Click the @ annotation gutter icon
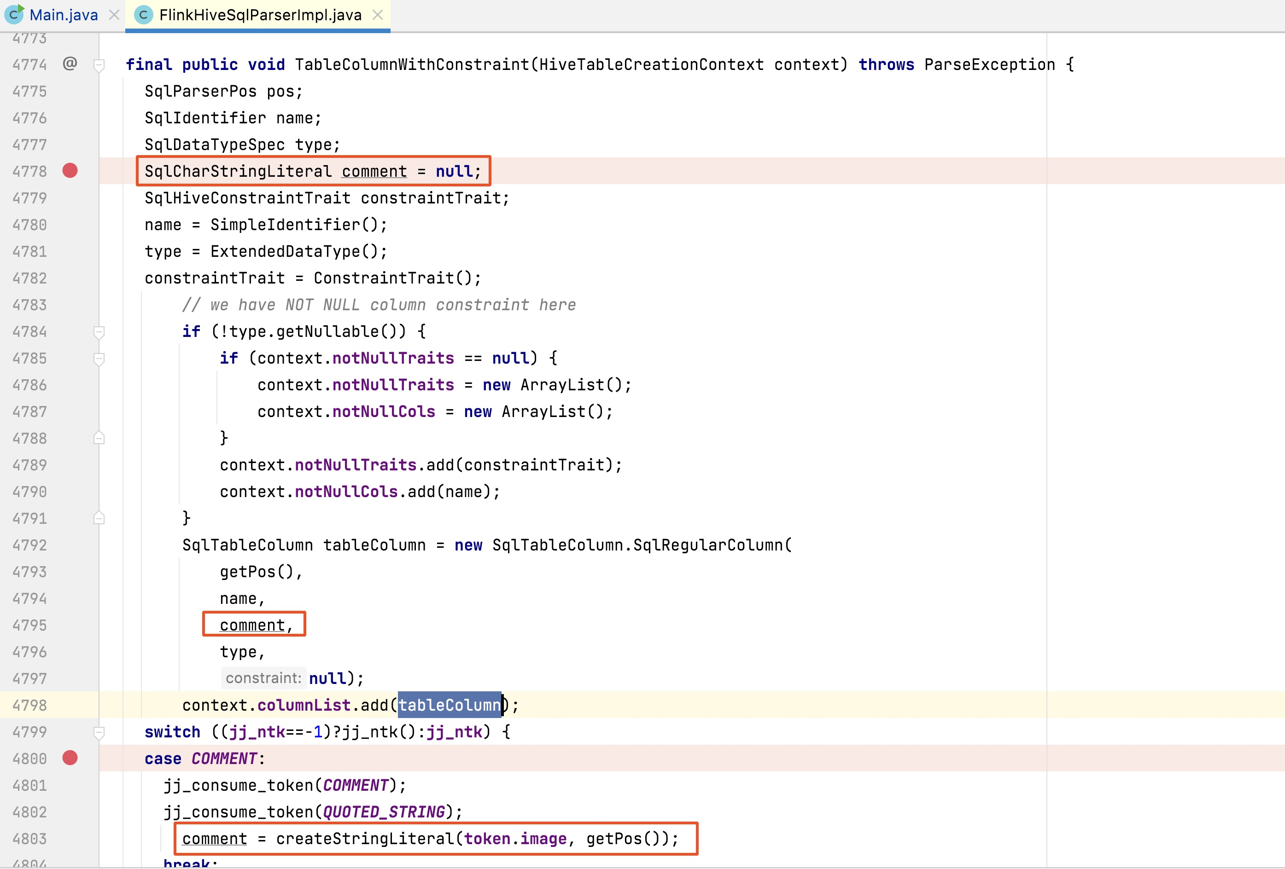Viewport: 1285px width, 869px height. tap(70, 64)
